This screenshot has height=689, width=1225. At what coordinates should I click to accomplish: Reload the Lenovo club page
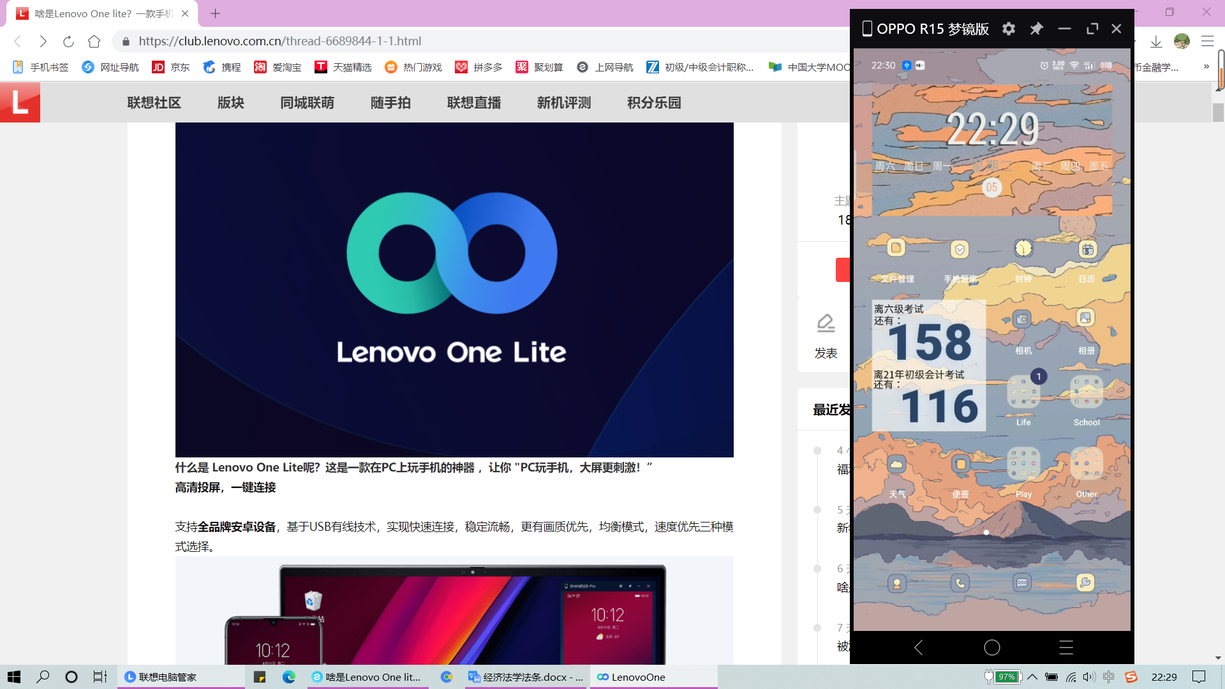[68, 41]
